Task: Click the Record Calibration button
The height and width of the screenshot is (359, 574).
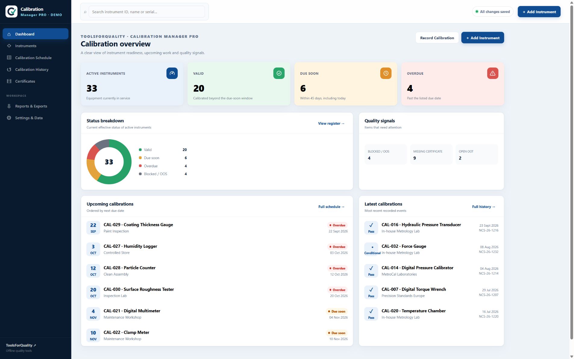Action: pyautogui.click(x=437, y=38)
